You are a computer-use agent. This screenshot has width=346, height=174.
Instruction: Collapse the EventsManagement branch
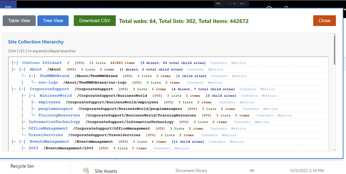point(22,142)
